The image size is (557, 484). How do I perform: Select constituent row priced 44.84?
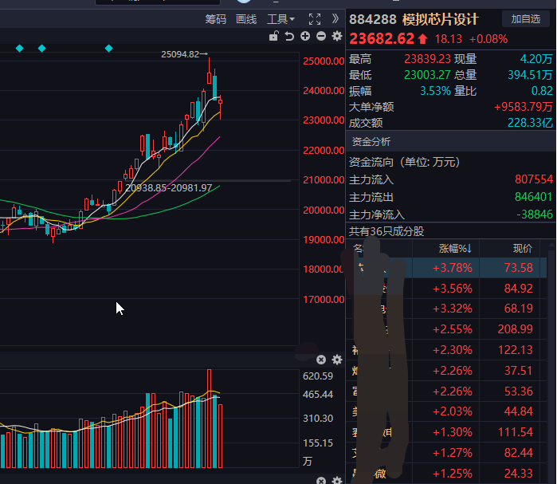(x=446, y=411)
